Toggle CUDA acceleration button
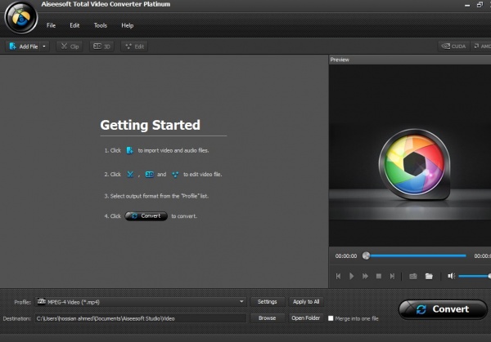The height and width of the screenshot is (342, 491). (x=453, y=47)
